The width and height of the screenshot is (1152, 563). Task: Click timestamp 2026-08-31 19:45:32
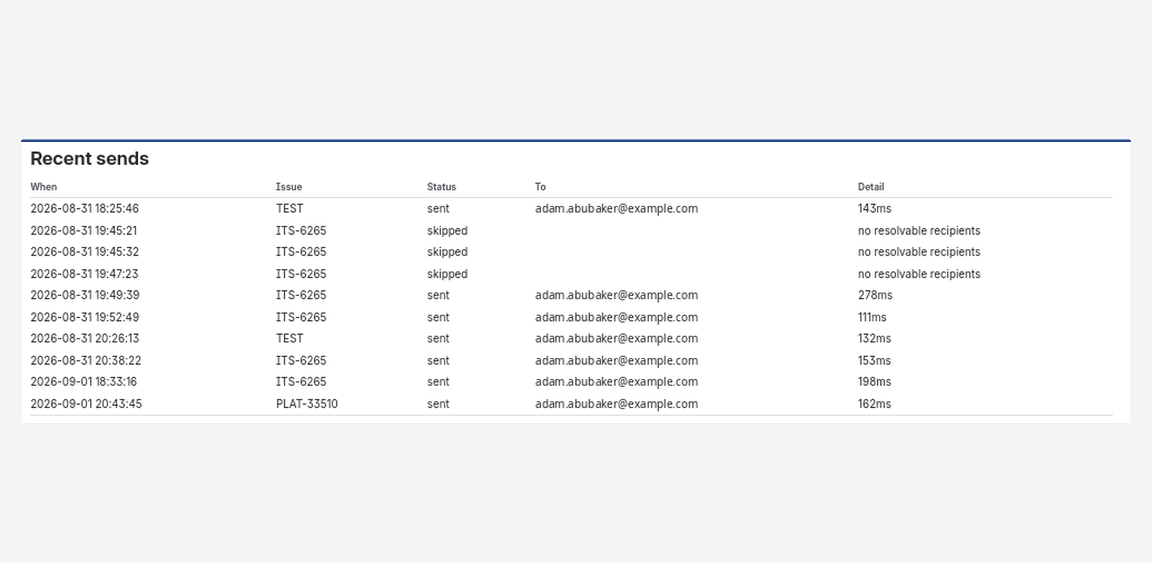point(85,252)
